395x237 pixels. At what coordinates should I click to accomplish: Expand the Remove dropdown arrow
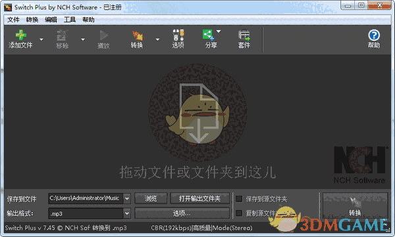pos(83,39)
